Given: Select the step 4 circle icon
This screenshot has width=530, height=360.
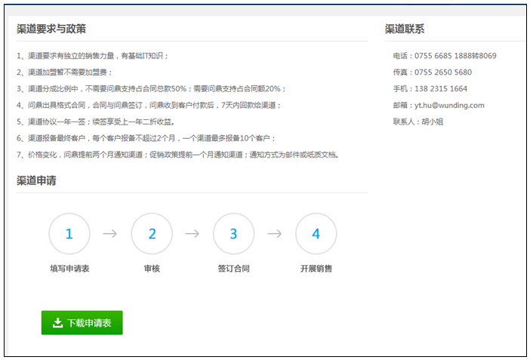Looking at the screenshot, I should (x=316, y=234).
